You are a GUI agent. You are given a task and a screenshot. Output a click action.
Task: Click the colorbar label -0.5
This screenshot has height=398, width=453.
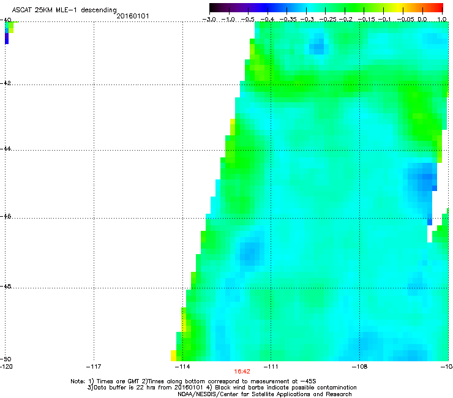(x=247, y=20)
